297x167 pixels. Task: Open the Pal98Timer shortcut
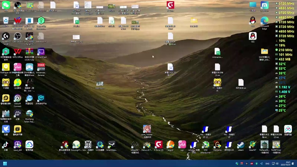coord(276,144)
